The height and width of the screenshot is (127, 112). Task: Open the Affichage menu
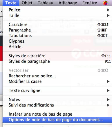click(x=68, y=3)
